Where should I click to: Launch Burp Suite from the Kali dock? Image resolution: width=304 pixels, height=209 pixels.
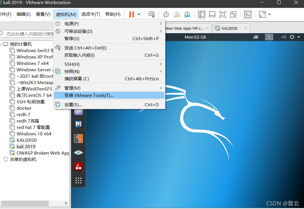tap(78, 139)
